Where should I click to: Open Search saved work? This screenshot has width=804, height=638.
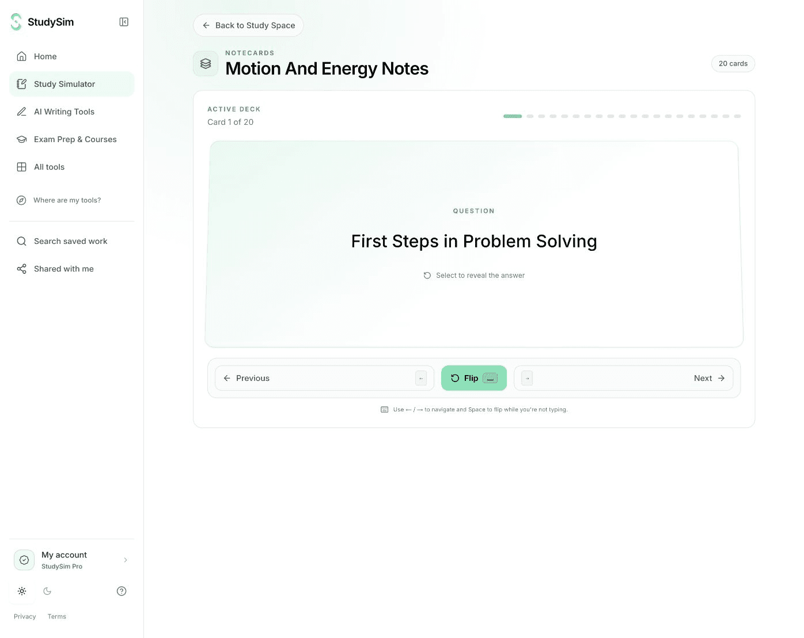(72, 241)
